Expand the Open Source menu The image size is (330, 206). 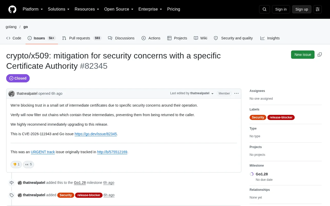coord(119,9)
